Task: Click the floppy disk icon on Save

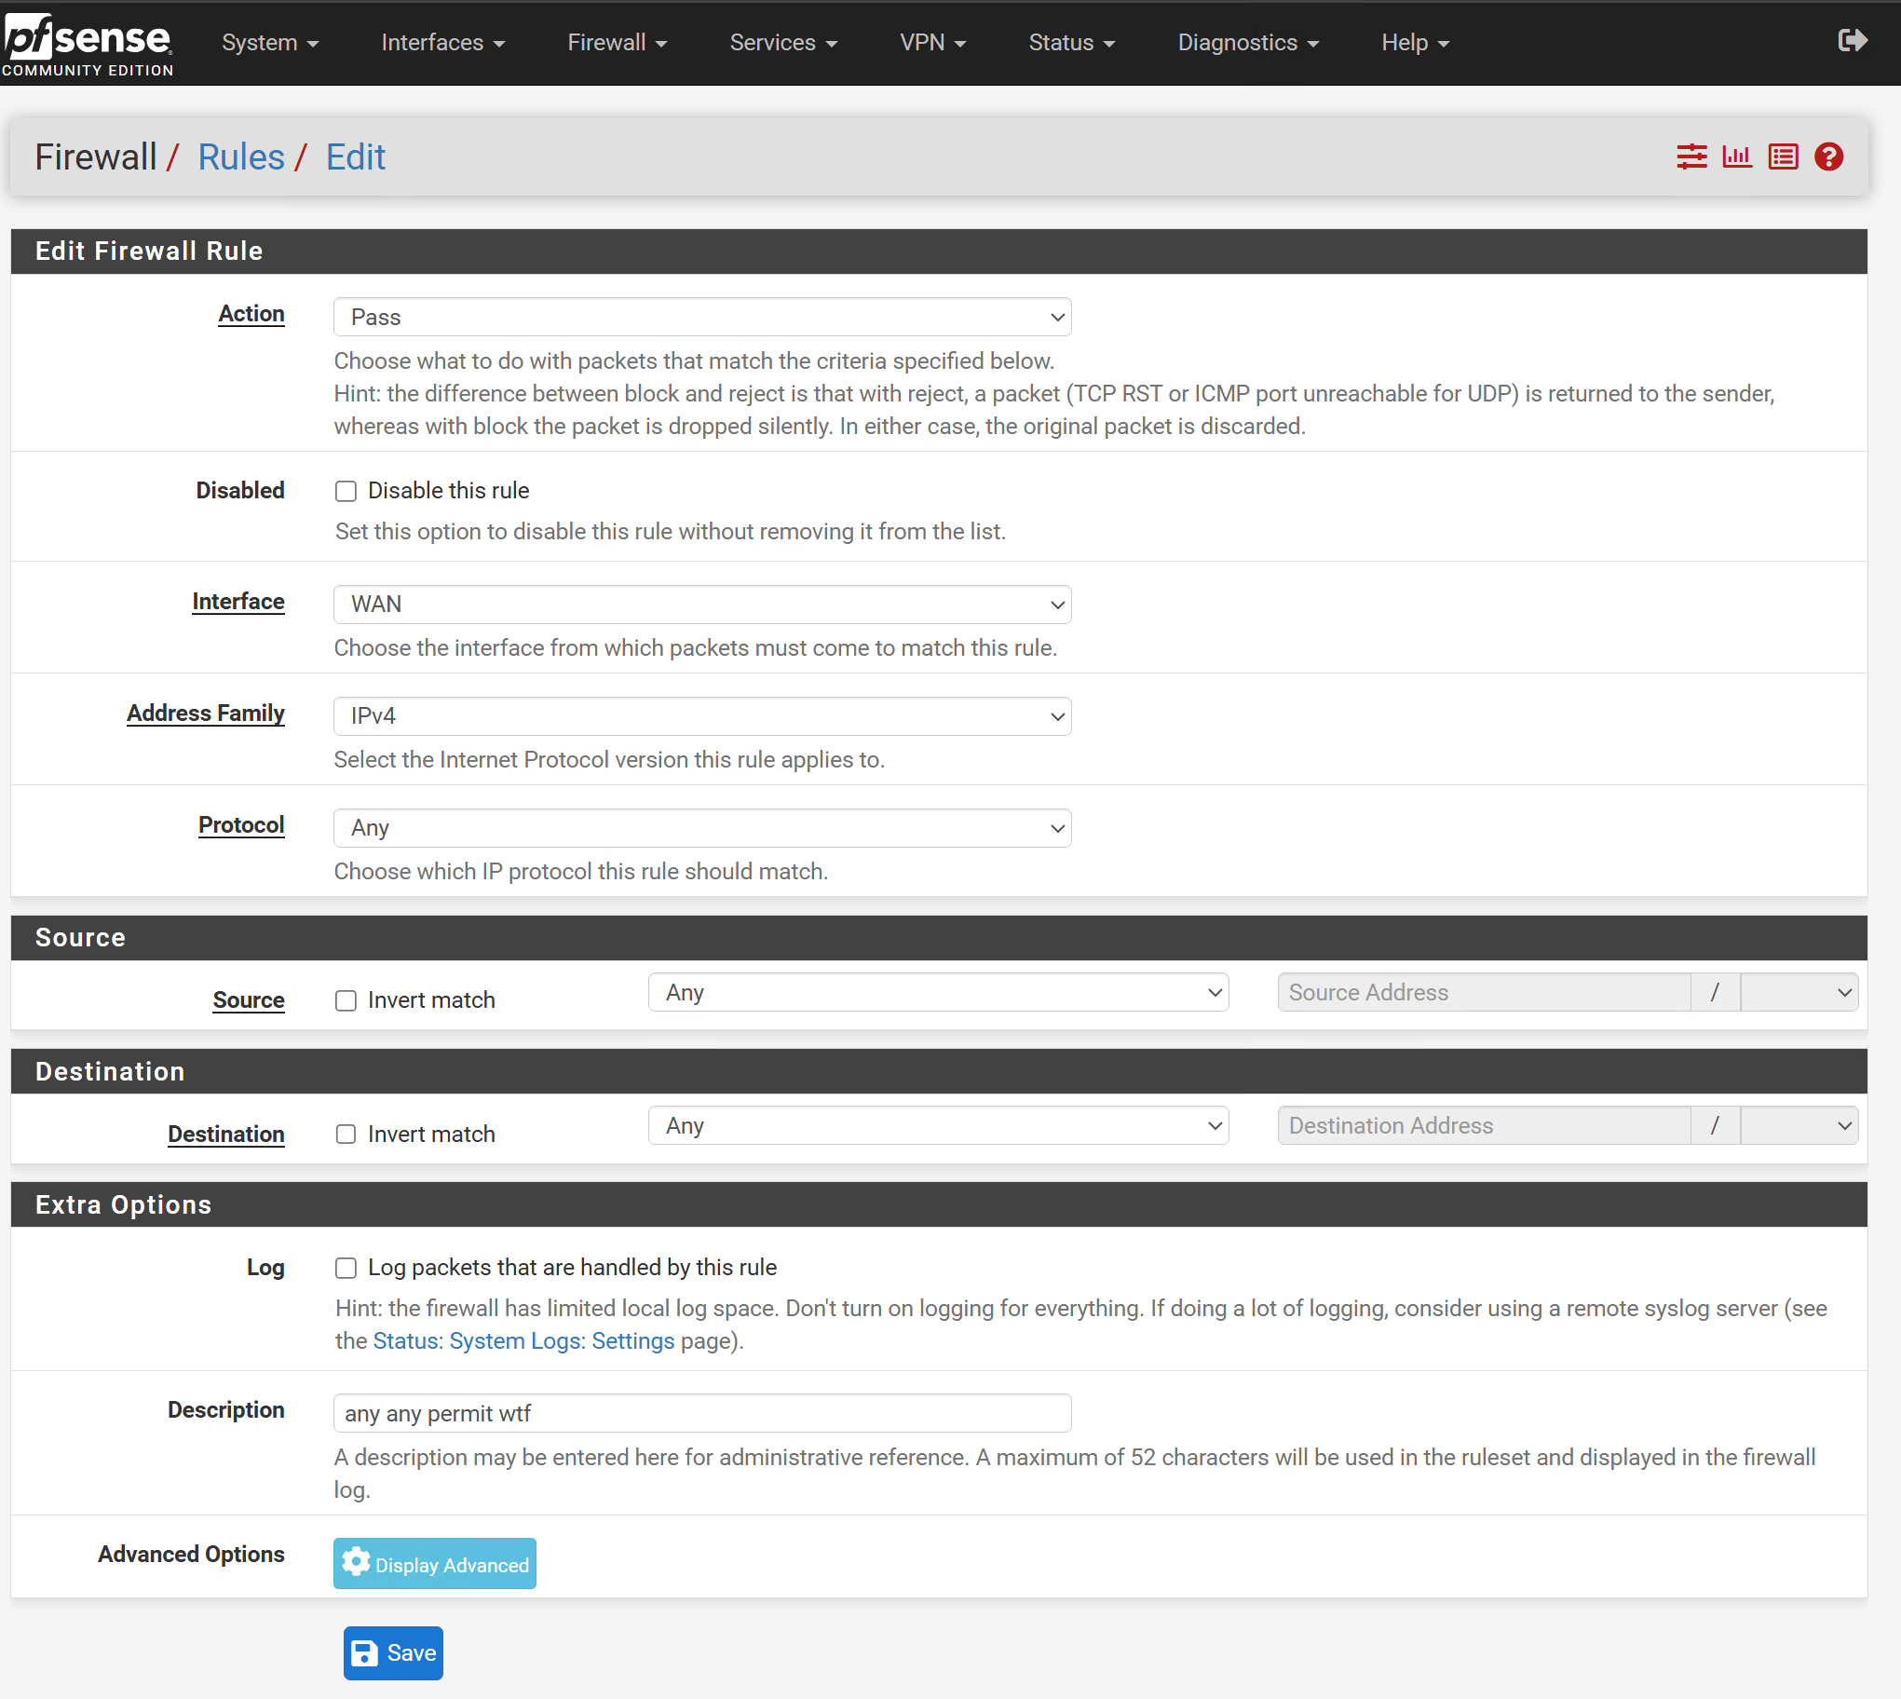Action: [364, 1653]
